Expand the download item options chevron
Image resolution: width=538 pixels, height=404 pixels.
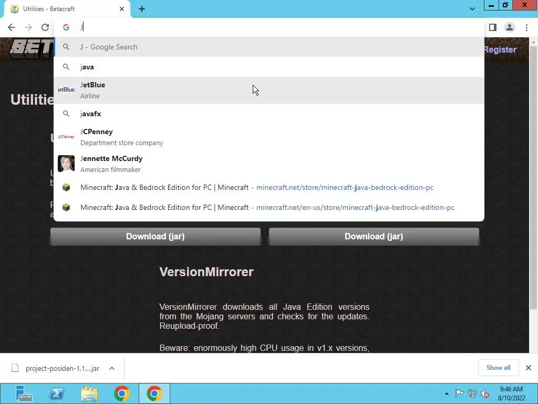pos(112,368)
